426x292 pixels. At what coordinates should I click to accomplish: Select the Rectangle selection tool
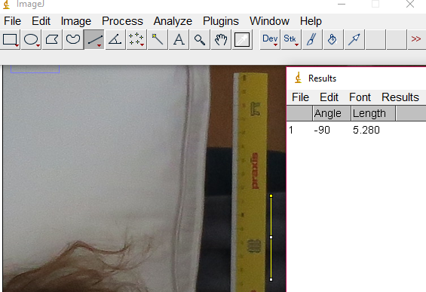pyautogui.click(x=10, y=40)
